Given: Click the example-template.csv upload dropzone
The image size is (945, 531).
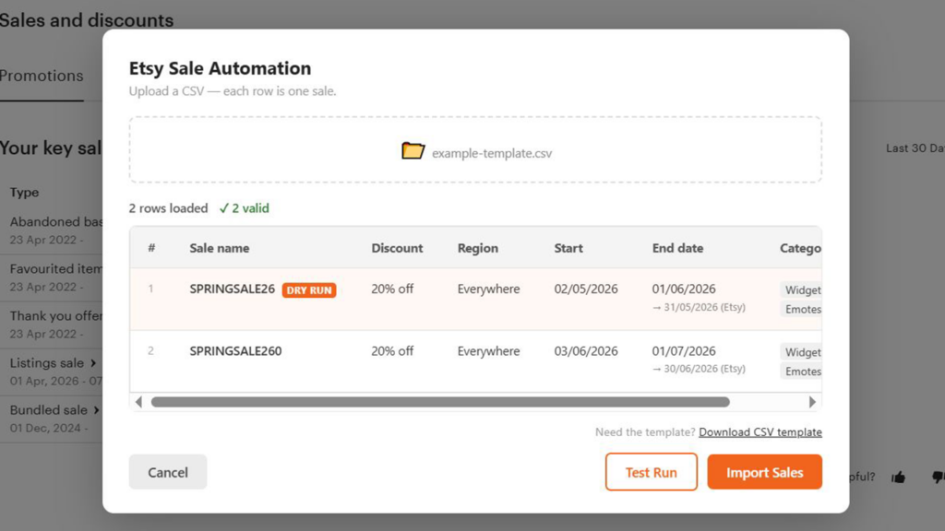Looking at the screenshot, I should (475, 150).
